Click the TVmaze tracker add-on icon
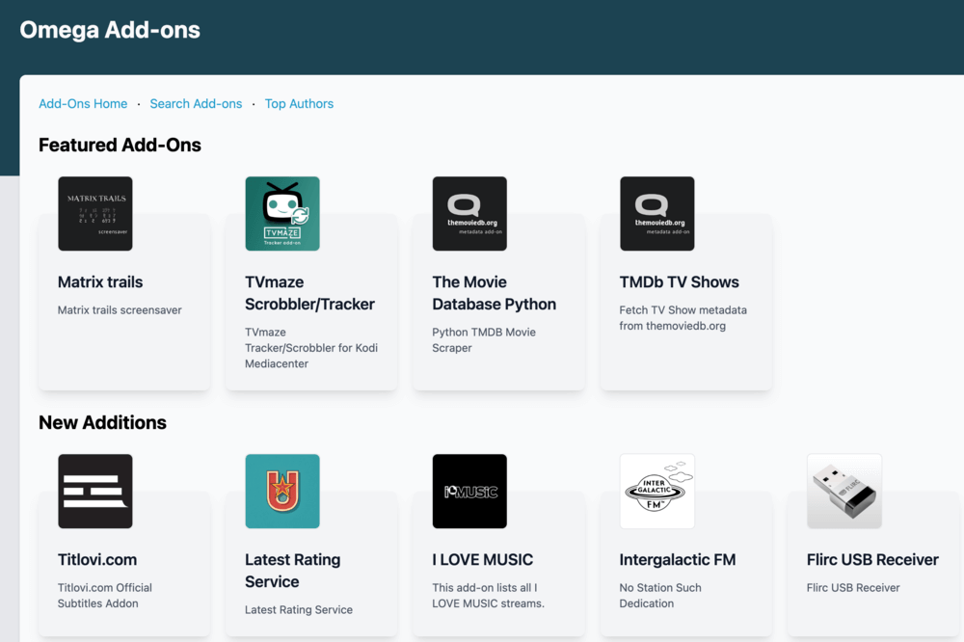 coord(282,213)
